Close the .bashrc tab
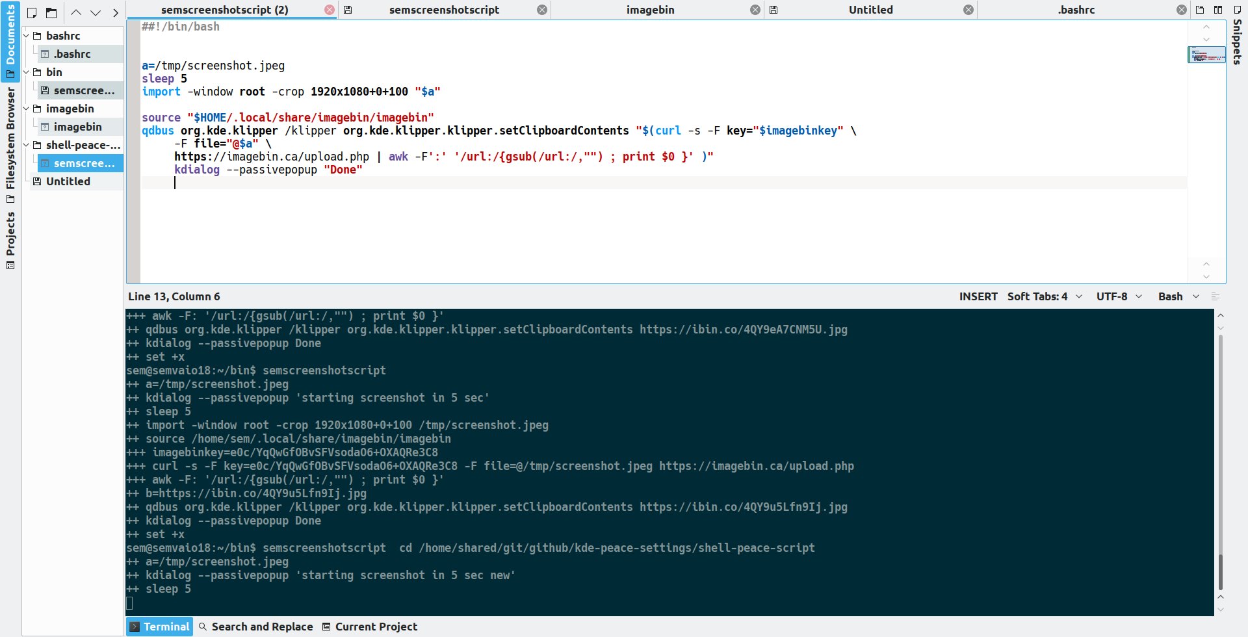 coord(1182,10)
